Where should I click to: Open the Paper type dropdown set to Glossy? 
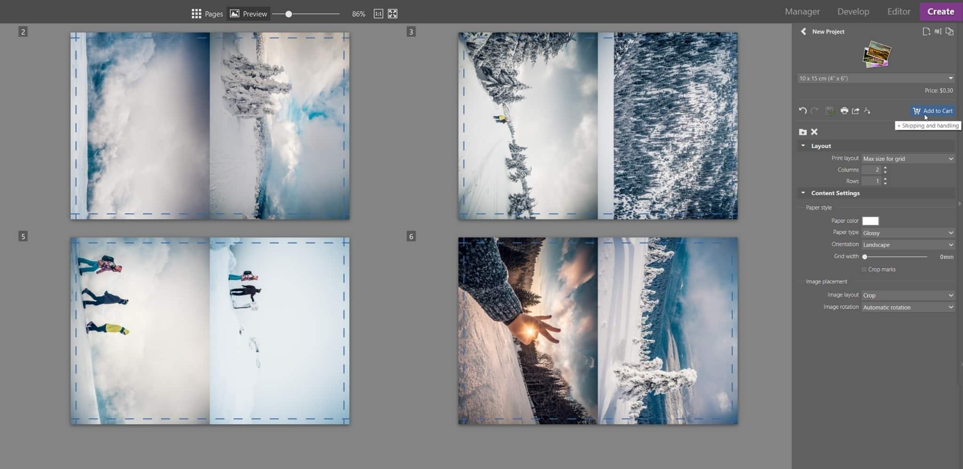(x=908, y=233)
